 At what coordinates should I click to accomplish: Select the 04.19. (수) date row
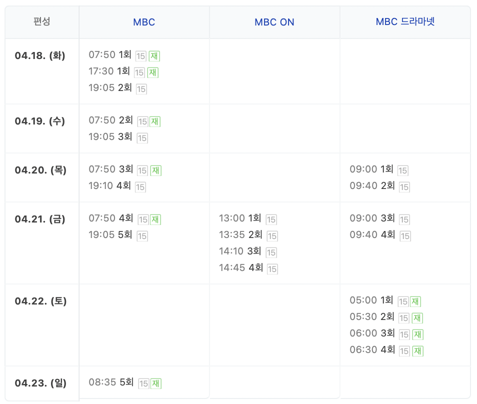40,121
